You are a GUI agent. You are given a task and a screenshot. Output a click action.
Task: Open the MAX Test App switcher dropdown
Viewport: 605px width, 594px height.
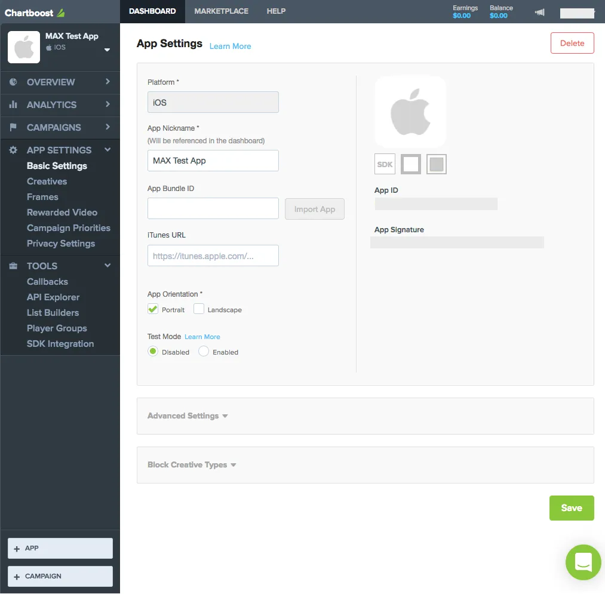107,50
